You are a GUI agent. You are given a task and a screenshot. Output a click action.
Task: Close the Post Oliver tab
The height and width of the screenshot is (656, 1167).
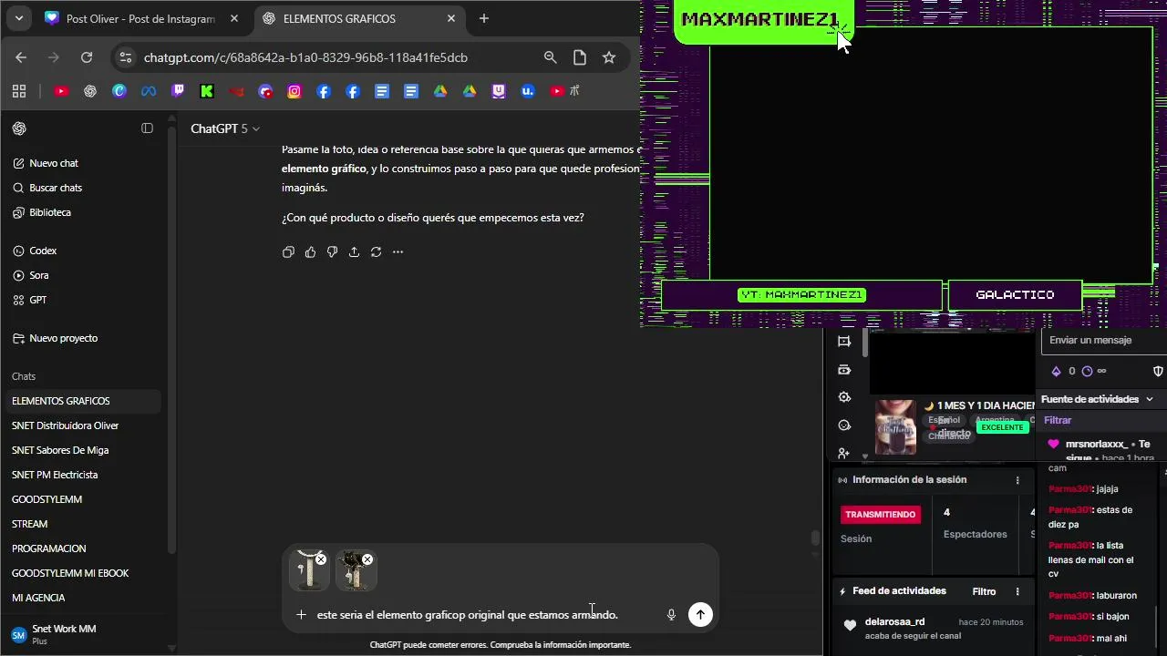coord(234,18)
